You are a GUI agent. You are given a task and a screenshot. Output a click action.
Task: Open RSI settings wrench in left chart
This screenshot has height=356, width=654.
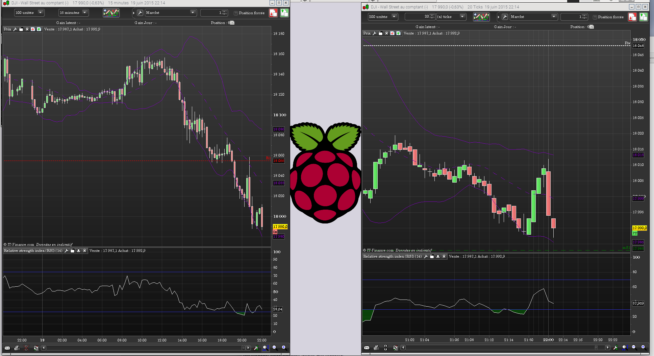pyautogui.click(x=67, y=251)
